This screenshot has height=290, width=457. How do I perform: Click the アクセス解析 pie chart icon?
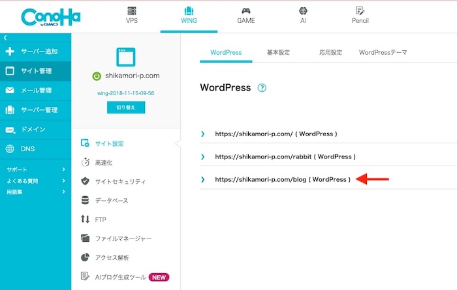(85, 257)
